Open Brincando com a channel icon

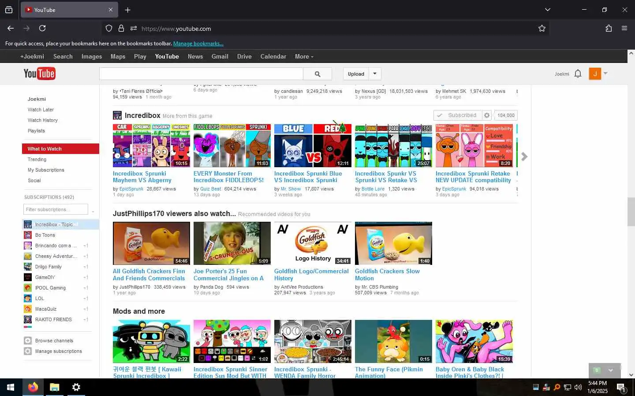point(28,246)
